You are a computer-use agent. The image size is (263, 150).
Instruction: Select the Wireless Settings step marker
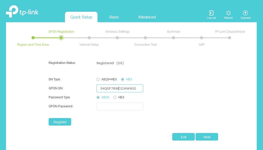click(117, 38)
